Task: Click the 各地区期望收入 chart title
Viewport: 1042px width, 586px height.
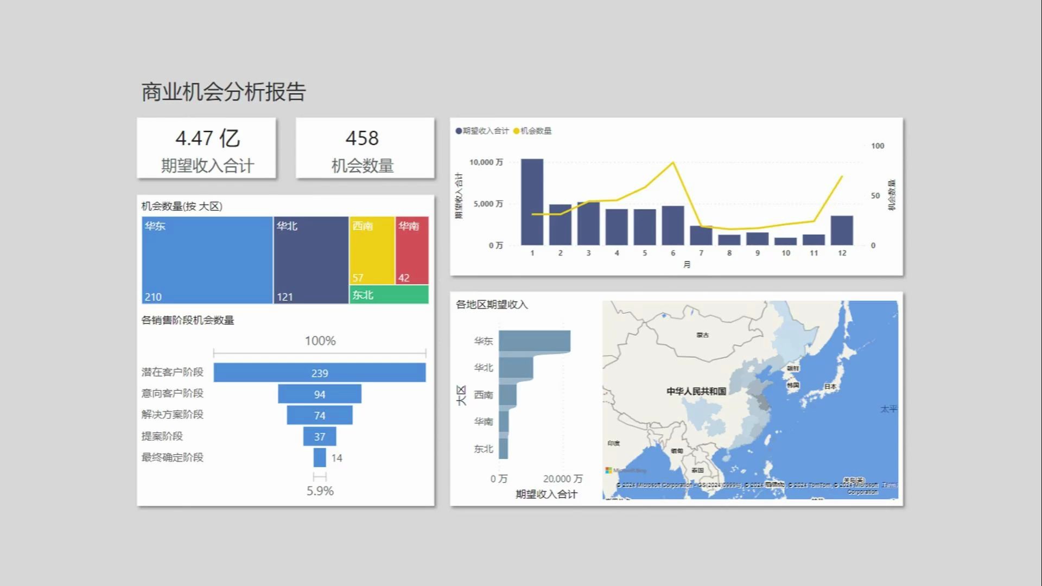Action: pos(492,304)
